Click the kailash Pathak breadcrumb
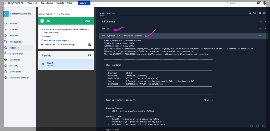The height and width of the screenshot is (131, 270). point(45,14)
